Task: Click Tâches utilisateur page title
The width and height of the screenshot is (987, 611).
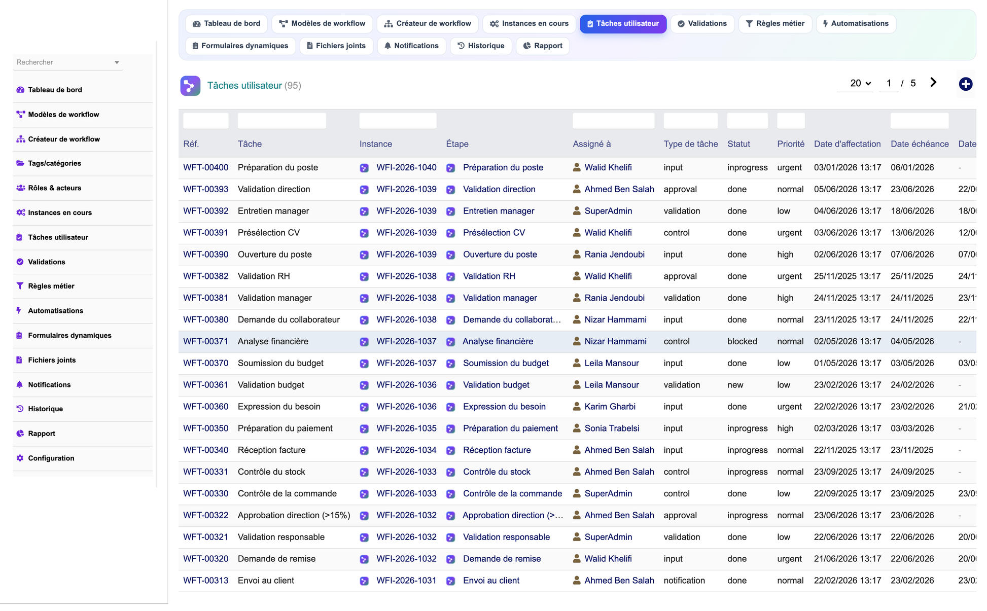Action: [244, 86]
